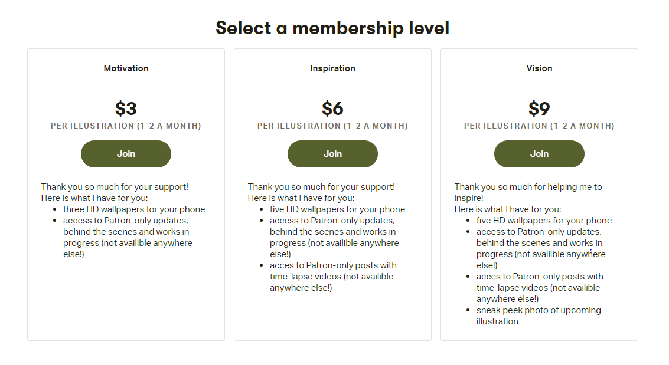
Task: Click the 'Select a membership level' heading
Action: point(332,28)
